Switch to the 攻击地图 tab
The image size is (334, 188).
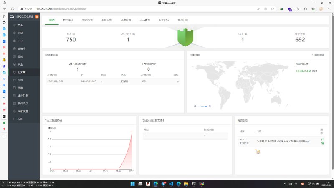68,20
